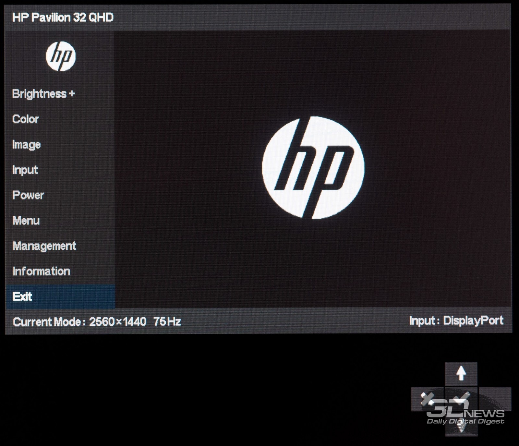Click the Current Mode 2560×1440 75Hz text

97,321
